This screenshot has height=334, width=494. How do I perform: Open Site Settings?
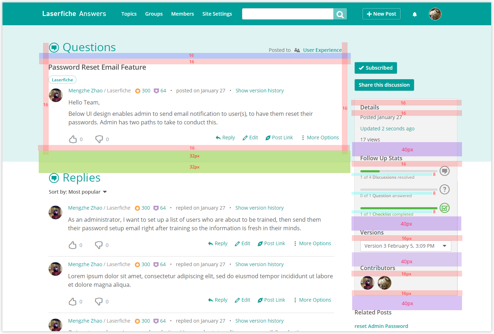coord(217,14)
